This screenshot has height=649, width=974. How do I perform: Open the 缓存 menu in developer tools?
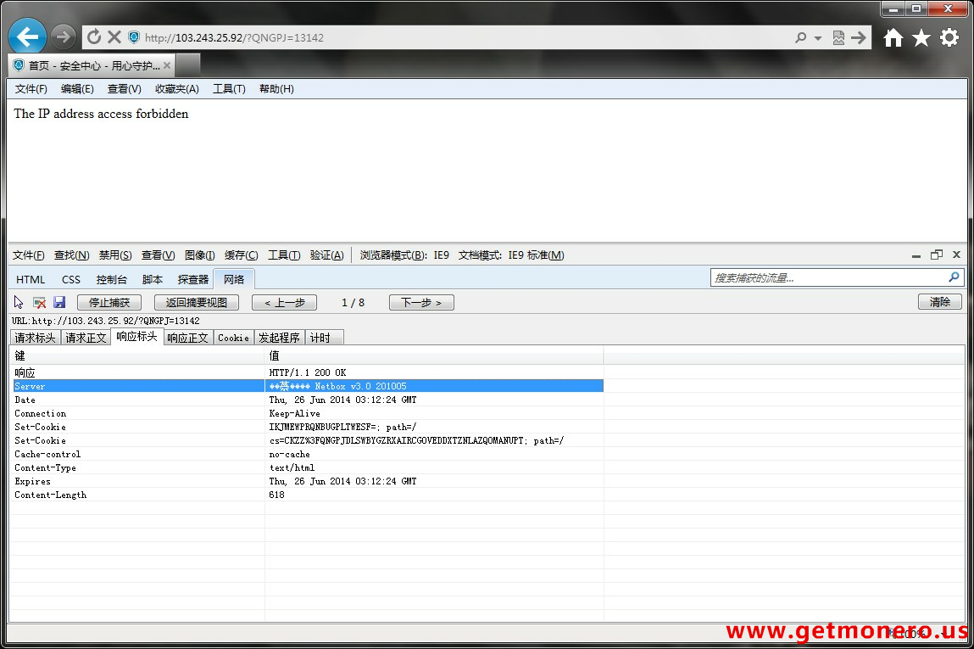[x=242, y=255]
